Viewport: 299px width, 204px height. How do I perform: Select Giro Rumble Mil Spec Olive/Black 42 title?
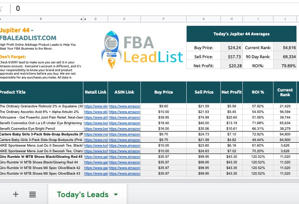(x=41, y=168)
